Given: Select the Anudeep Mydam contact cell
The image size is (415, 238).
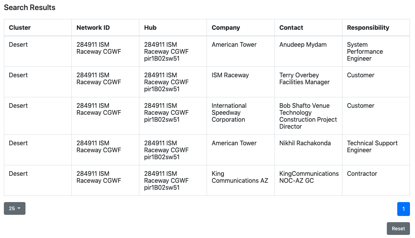Looking at the screenshot, I should [x=303, y=45].
